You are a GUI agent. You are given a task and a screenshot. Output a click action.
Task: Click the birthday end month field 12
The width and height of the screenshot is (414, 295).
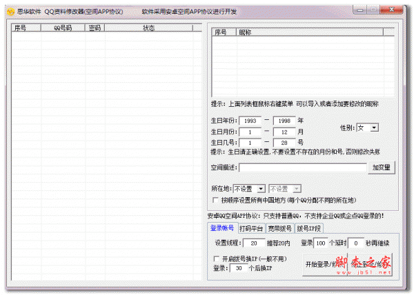[x=284, y=132]
